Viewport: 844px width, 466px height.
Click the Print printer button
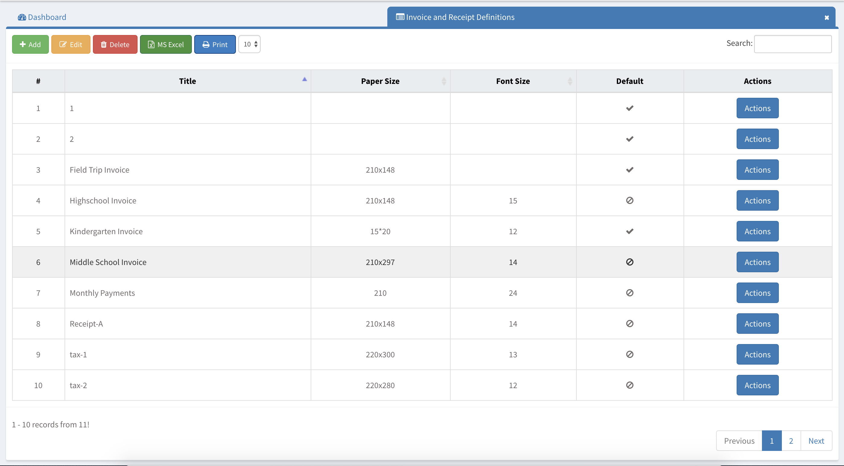214,44
